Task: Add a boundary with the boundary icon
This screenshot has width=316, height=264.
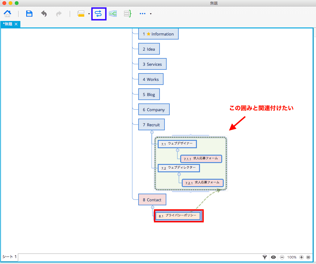Action: 113,14
